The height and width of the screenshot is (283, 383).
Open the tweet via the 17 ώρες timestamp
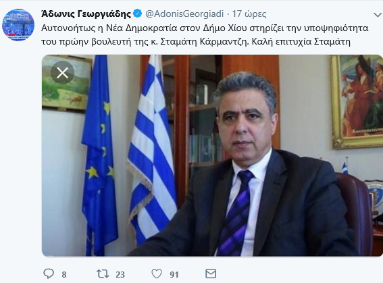pyautogui.click(x=249, y=14)
